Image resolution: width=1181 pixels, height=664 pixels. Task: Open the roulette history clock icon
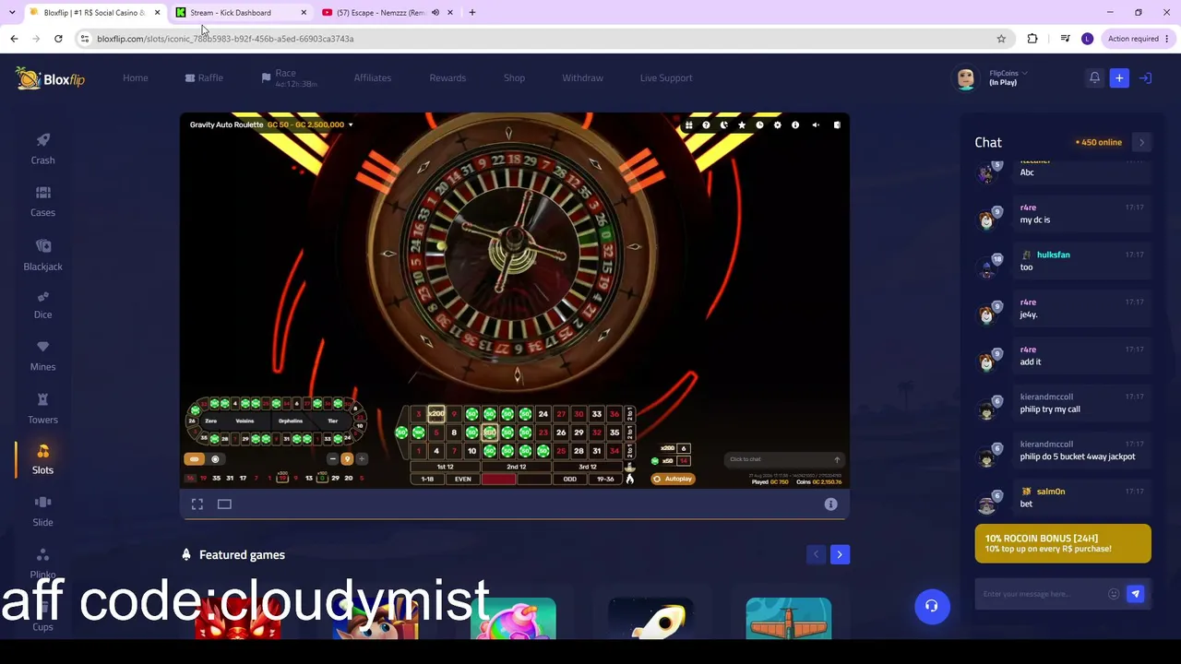click(x=759, y=125)
